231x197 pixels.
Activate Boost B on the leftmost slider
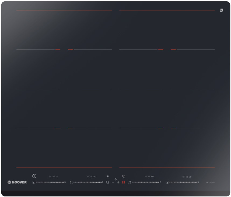[x=65, y=182]
